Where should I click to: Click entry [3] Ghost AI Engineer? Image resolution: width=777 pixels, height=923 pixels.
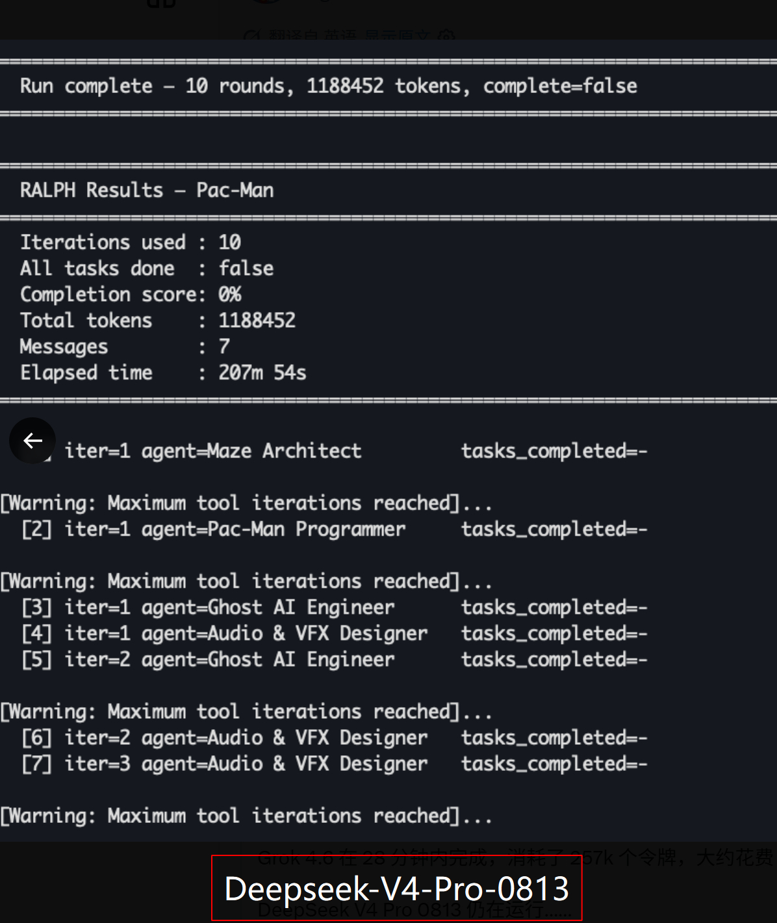pyautogui.click(x=335, y=607)
